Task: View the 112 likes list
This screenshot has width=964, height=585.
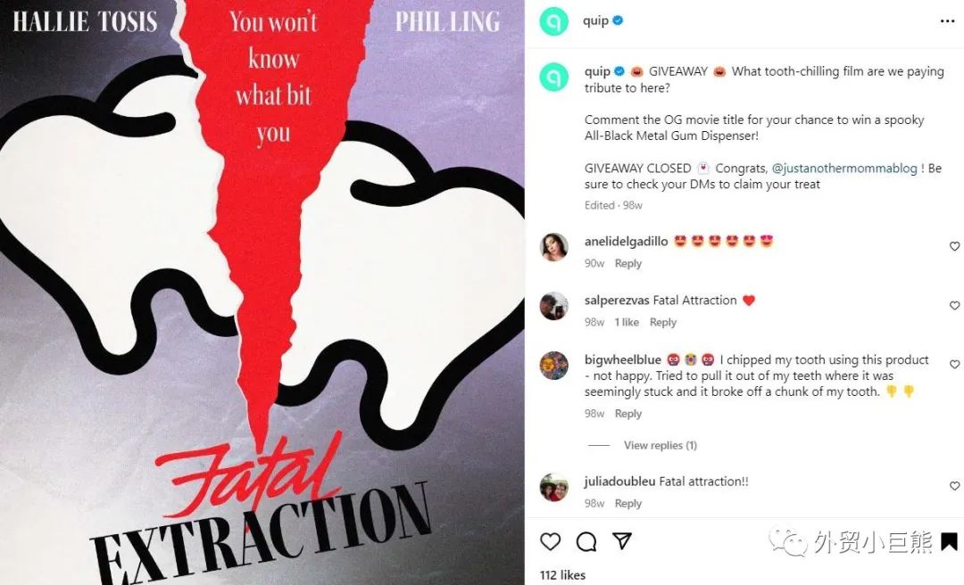Action: [562, 575]
